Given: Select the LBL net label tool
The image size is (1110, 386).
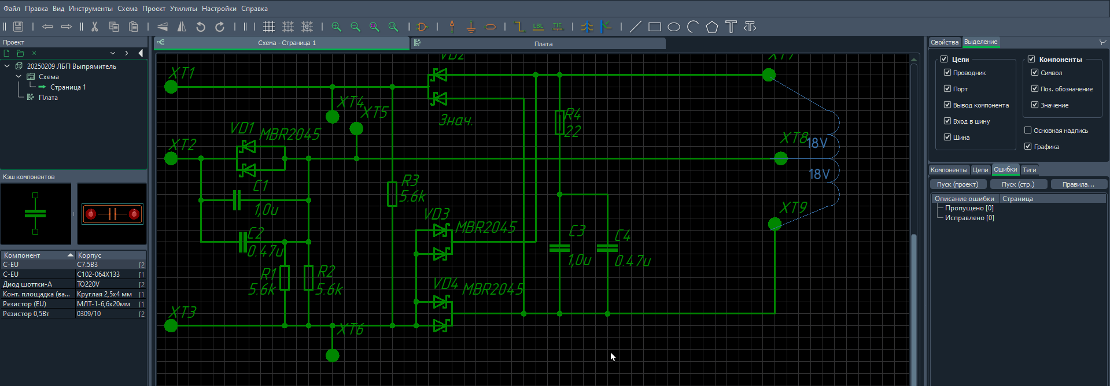Looking at the screenshot, I should 539,27.
